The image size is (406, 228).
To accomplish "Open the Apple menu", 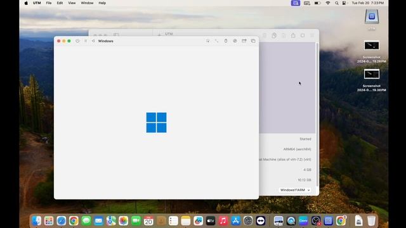I will click(26, 3).
